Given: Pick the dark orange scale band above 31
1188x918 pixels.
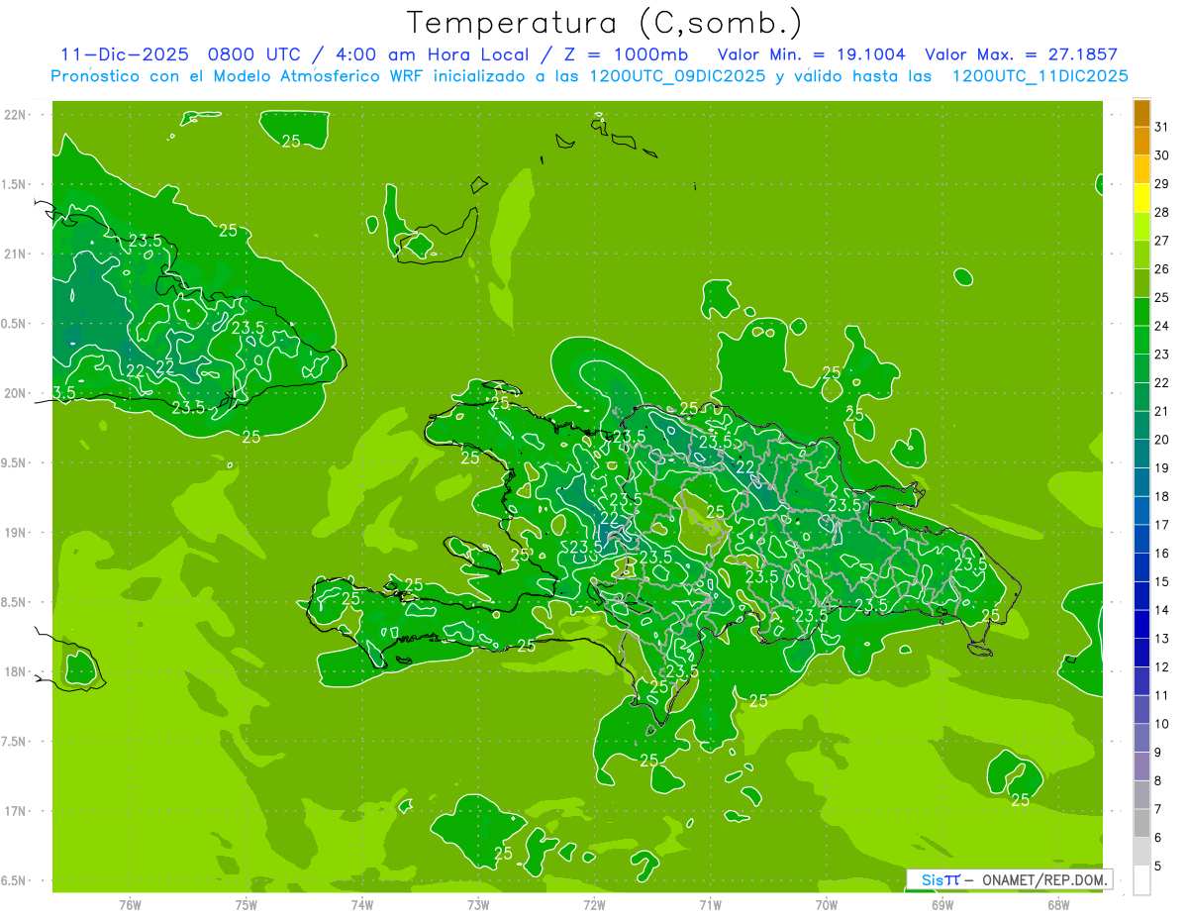Looking at the screenshot, I should (1141, 113).
